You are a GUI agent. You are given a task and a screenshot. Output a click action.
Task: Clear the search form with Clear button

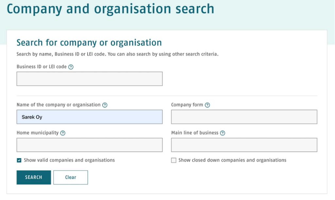tap(71, 177)
